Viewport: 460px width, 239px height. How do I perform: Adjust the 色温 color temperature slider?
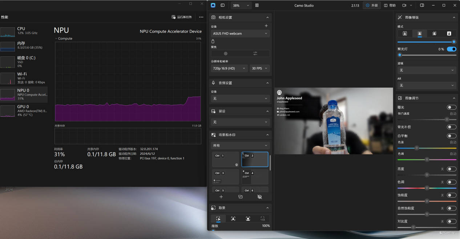427,148
